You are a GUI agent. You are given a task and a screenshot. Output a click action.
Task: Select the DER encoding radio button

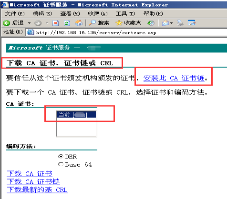coord(61,157)
